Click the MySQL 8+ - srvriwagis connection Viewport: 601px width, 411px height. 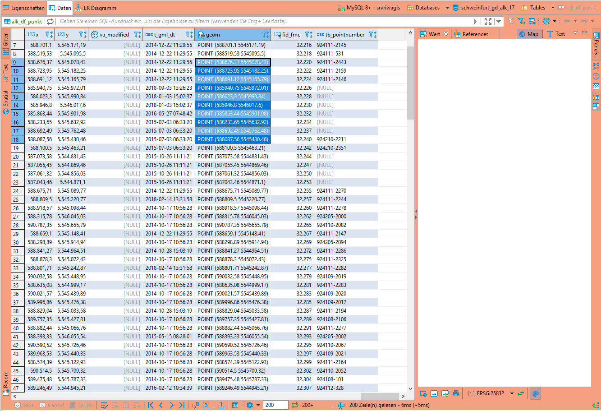click(x=369, y=8)
